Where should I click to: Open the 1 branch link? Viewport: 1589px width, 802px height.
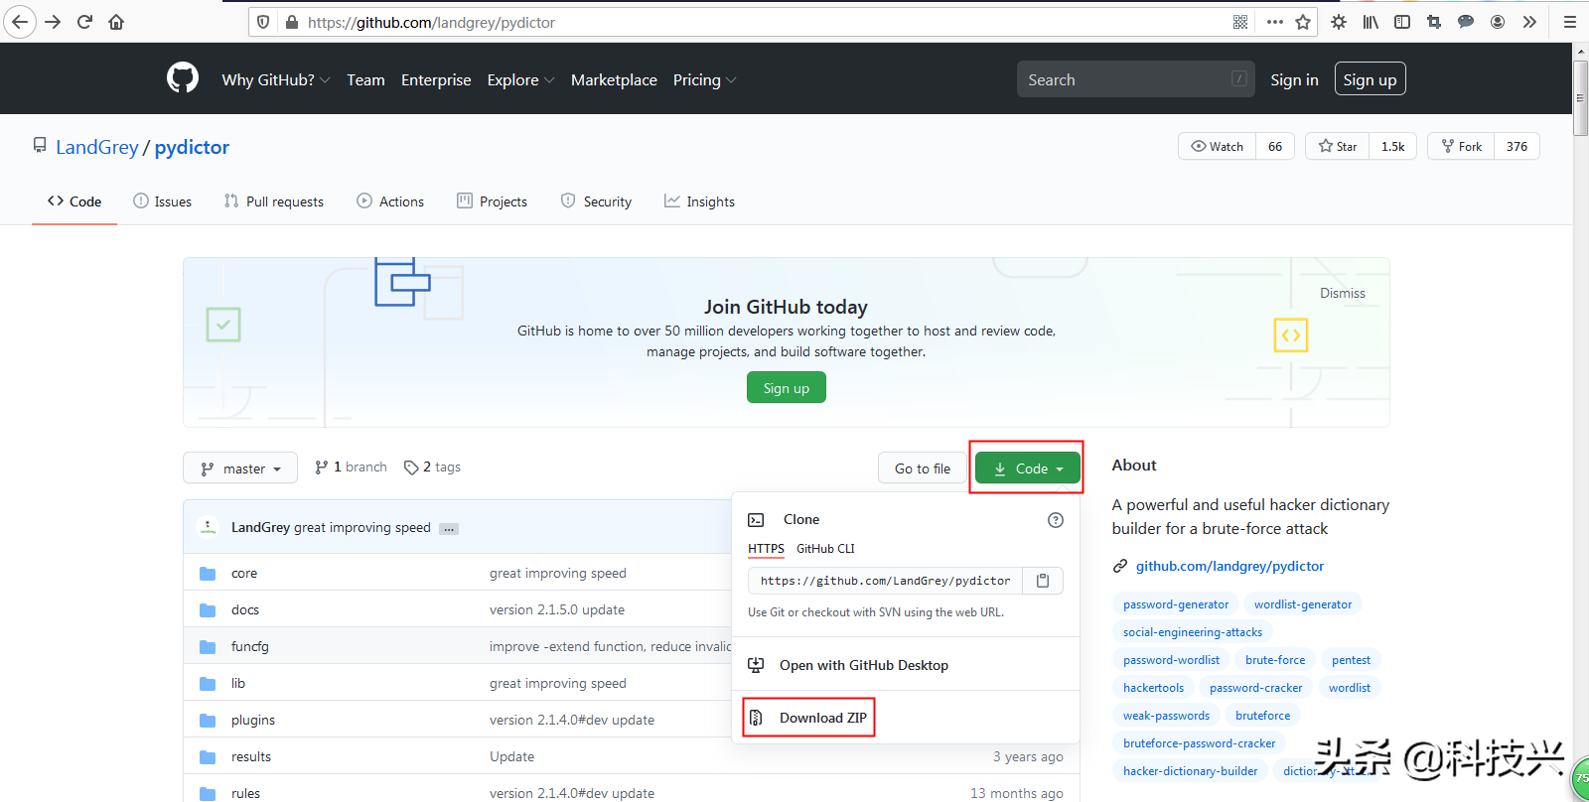(x=351, y=468)
